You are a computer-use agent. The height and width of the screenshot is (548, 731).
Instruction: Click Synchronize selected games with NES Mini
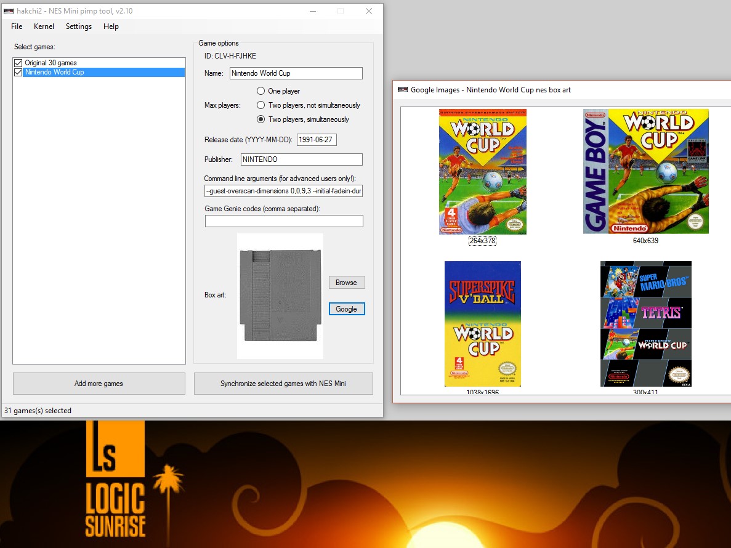[283, 384]
